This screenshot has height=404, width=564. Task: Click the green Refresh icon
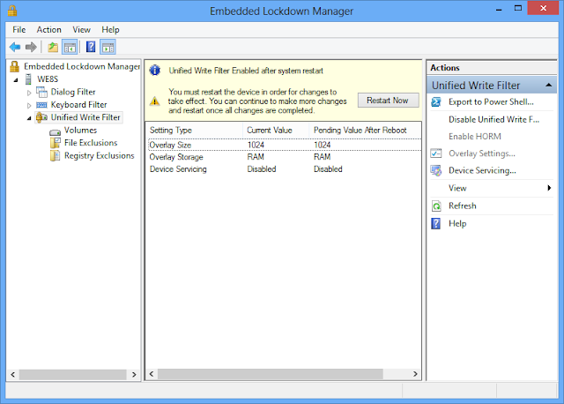(436, 206)
